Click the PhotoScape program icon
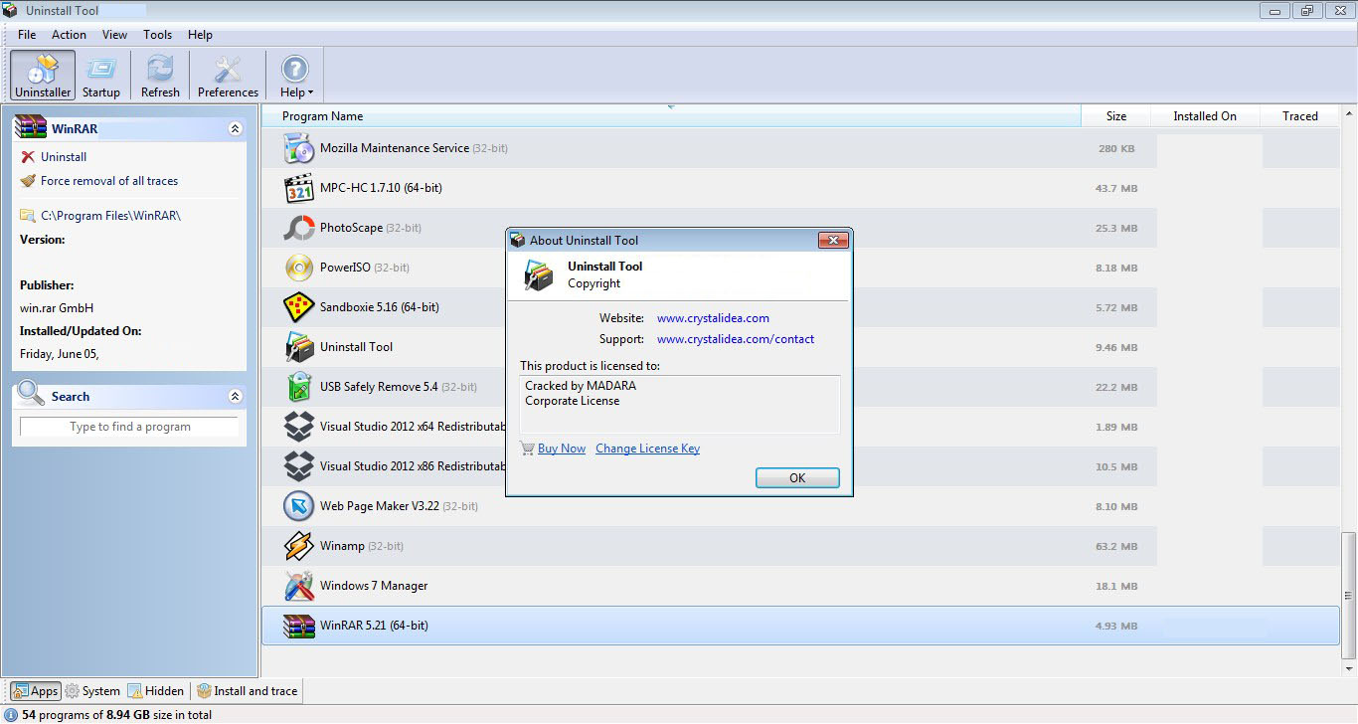 [299, 228]
